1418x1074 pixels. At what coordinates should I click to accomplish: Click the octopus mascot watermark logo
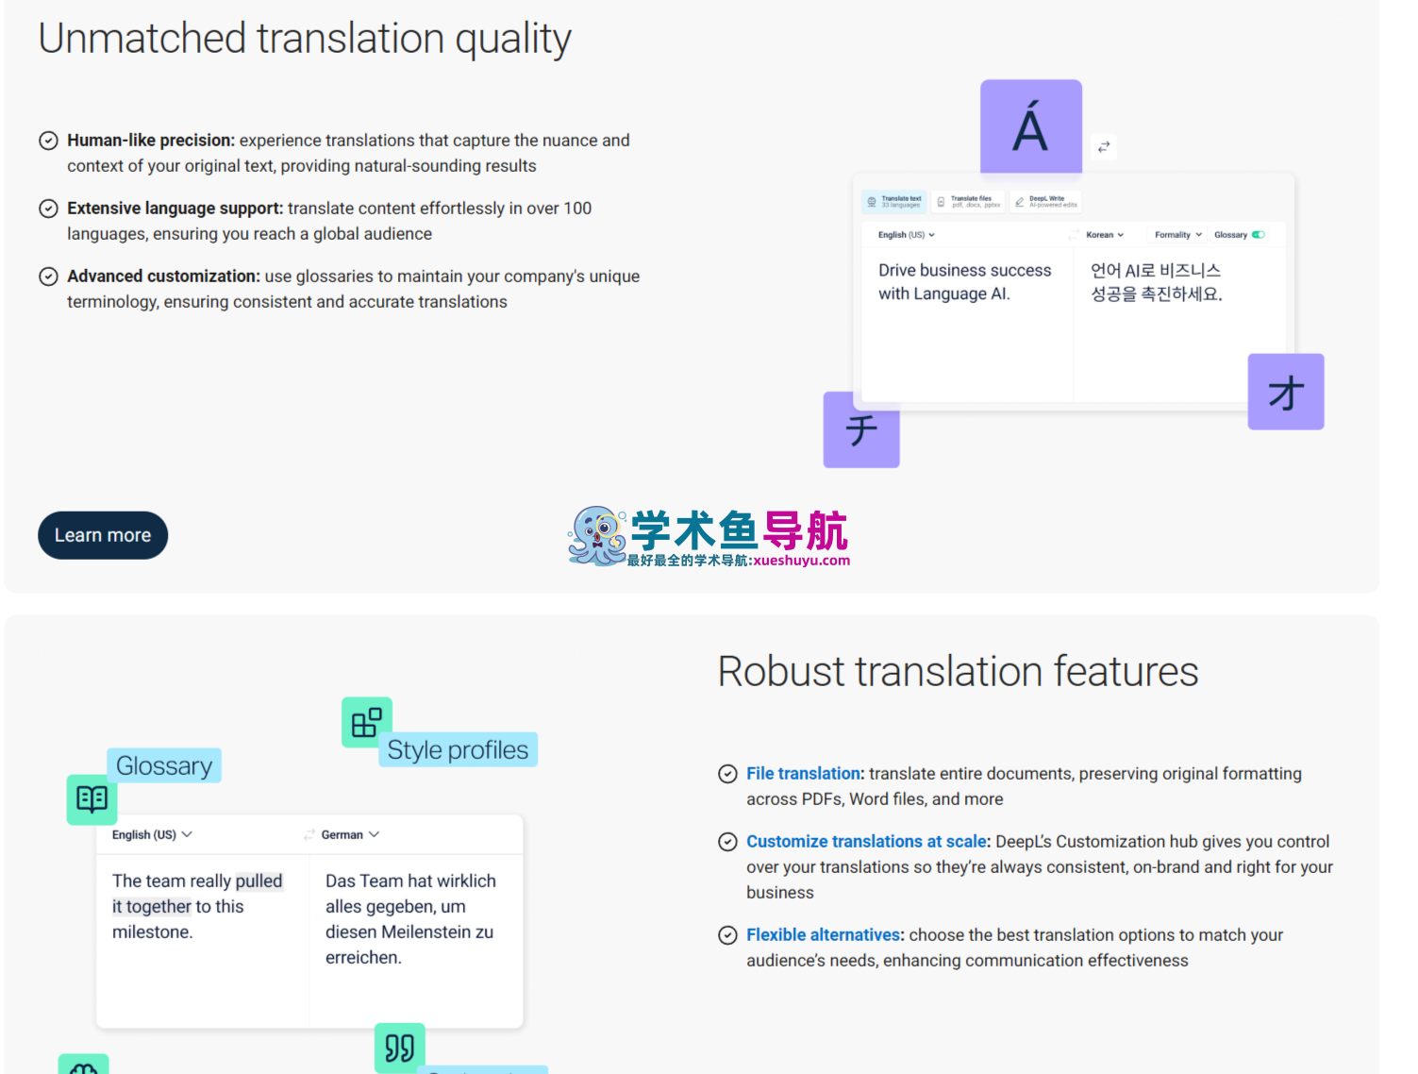pyautogui.click(x=597, y=536)
